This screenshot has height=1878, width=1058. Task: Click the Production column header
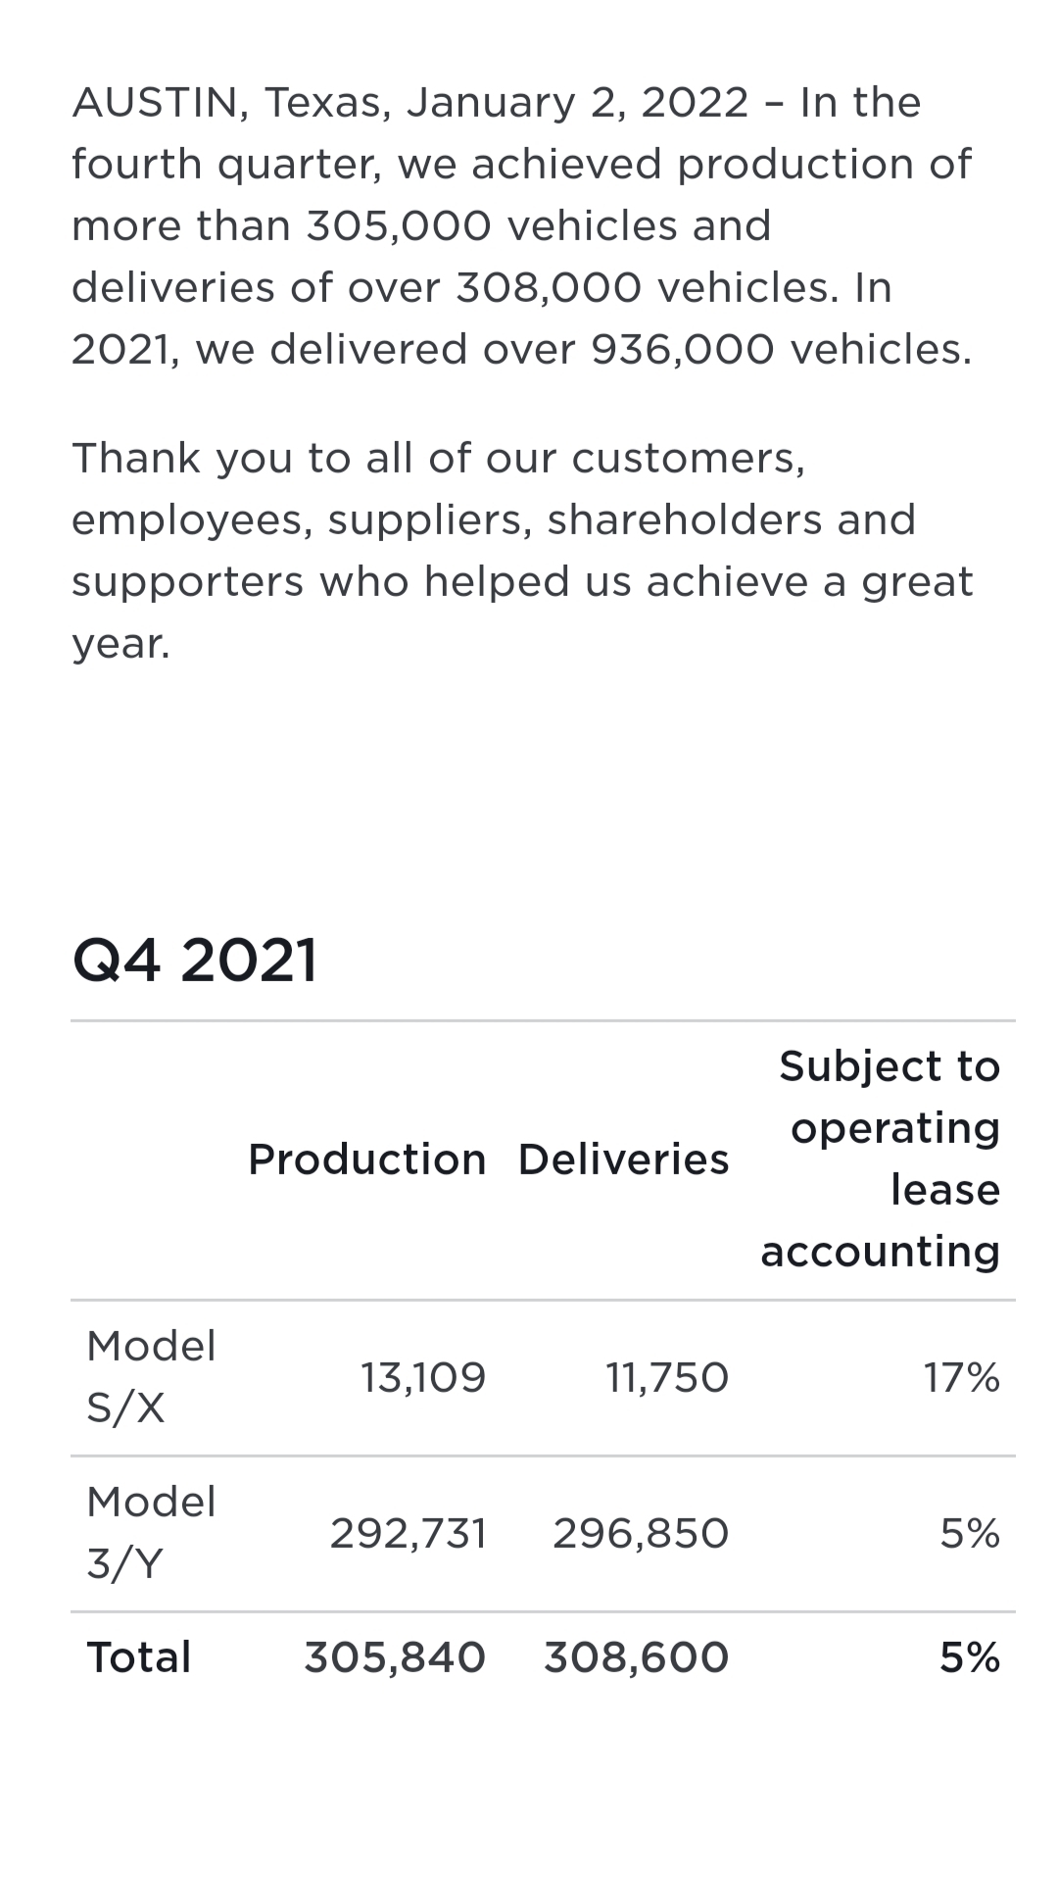[366, 1160]
